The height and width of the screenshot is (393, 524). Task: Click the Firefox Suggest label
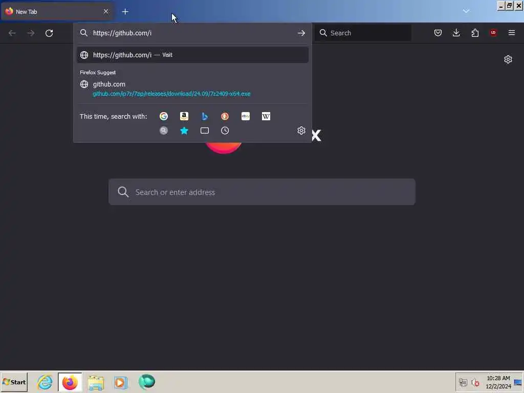click(98, 73)
